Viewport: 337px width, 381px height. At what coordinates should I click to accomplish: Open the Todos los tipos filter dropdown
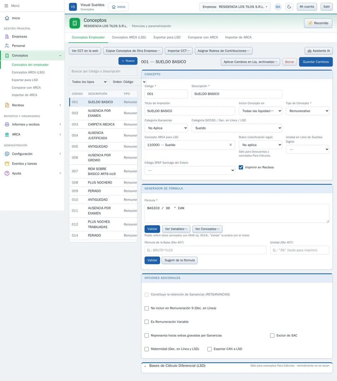click(x=88, y=82)
